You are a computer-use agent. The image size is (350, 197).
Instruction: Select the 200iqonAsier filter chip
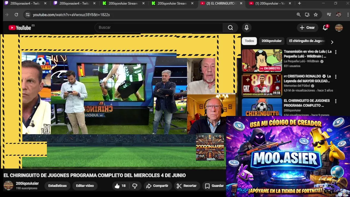pyautogui.click(x=271, y=41)
